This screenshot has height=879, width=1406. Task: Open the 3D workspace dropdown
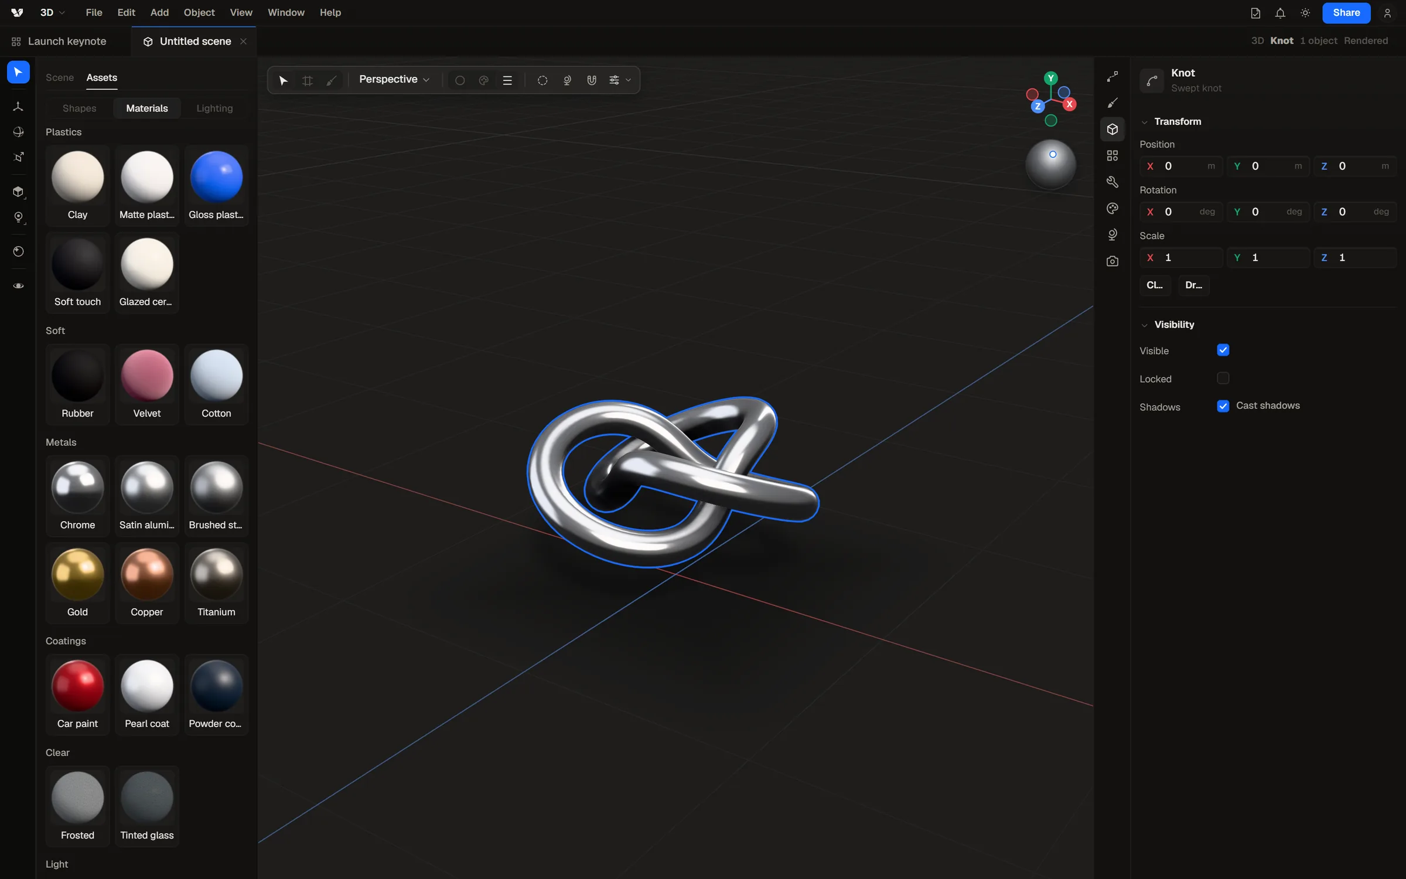(52, 12)
